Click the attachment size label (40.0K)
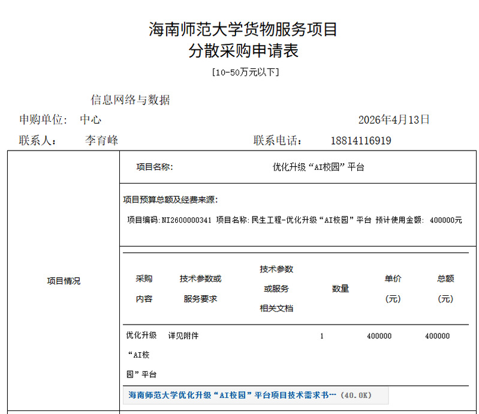 356,395
